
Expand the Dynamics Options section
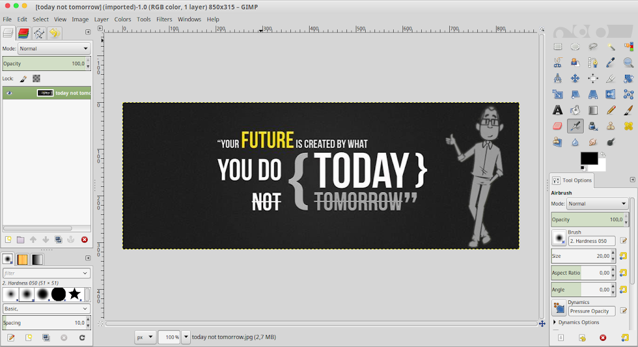(x=555, y=322)
